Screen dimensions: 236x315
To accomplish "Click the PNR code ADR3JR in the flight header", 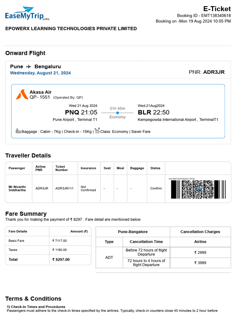I will 214,72.
